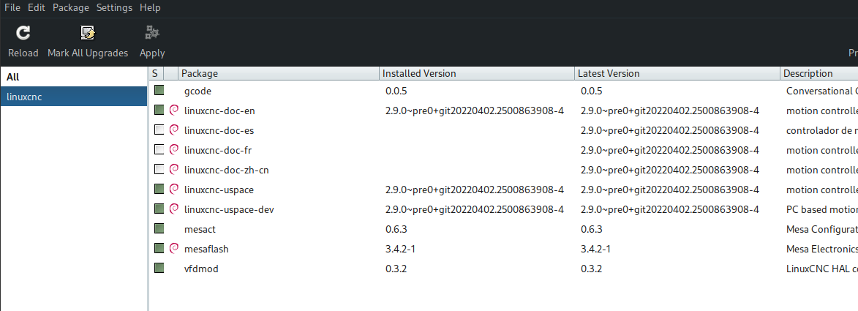The height and width of the screenshot is (311, 858).
Task: Click linuxcnc-doc-fr latest version cell
Action: click(x=670, y=150)
